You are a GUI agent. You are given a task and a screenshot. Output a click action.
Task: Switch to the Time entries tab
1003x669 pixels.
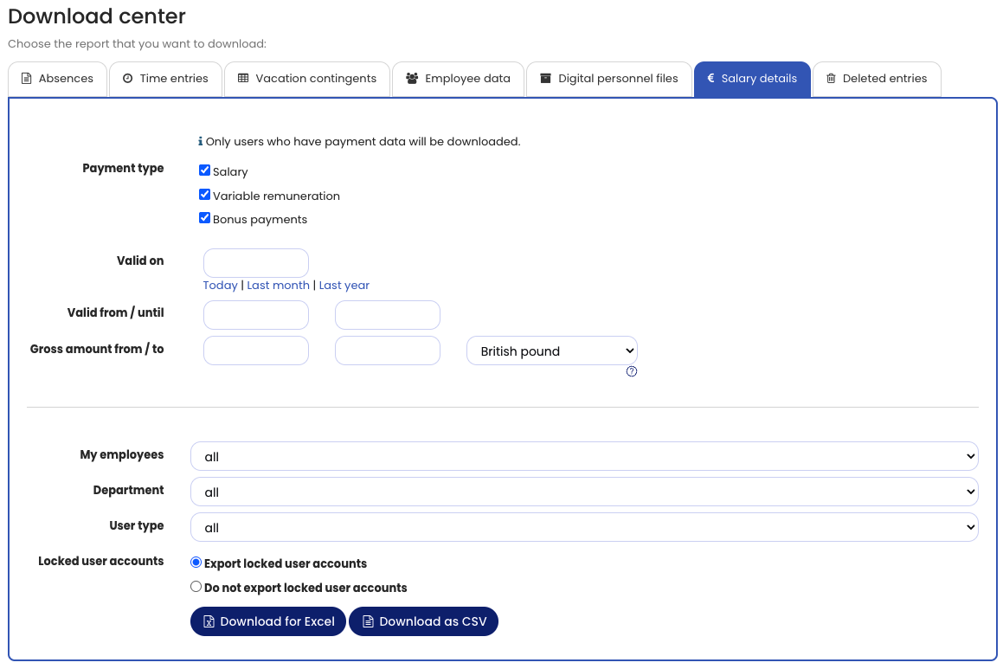click(x=165, y=79)
